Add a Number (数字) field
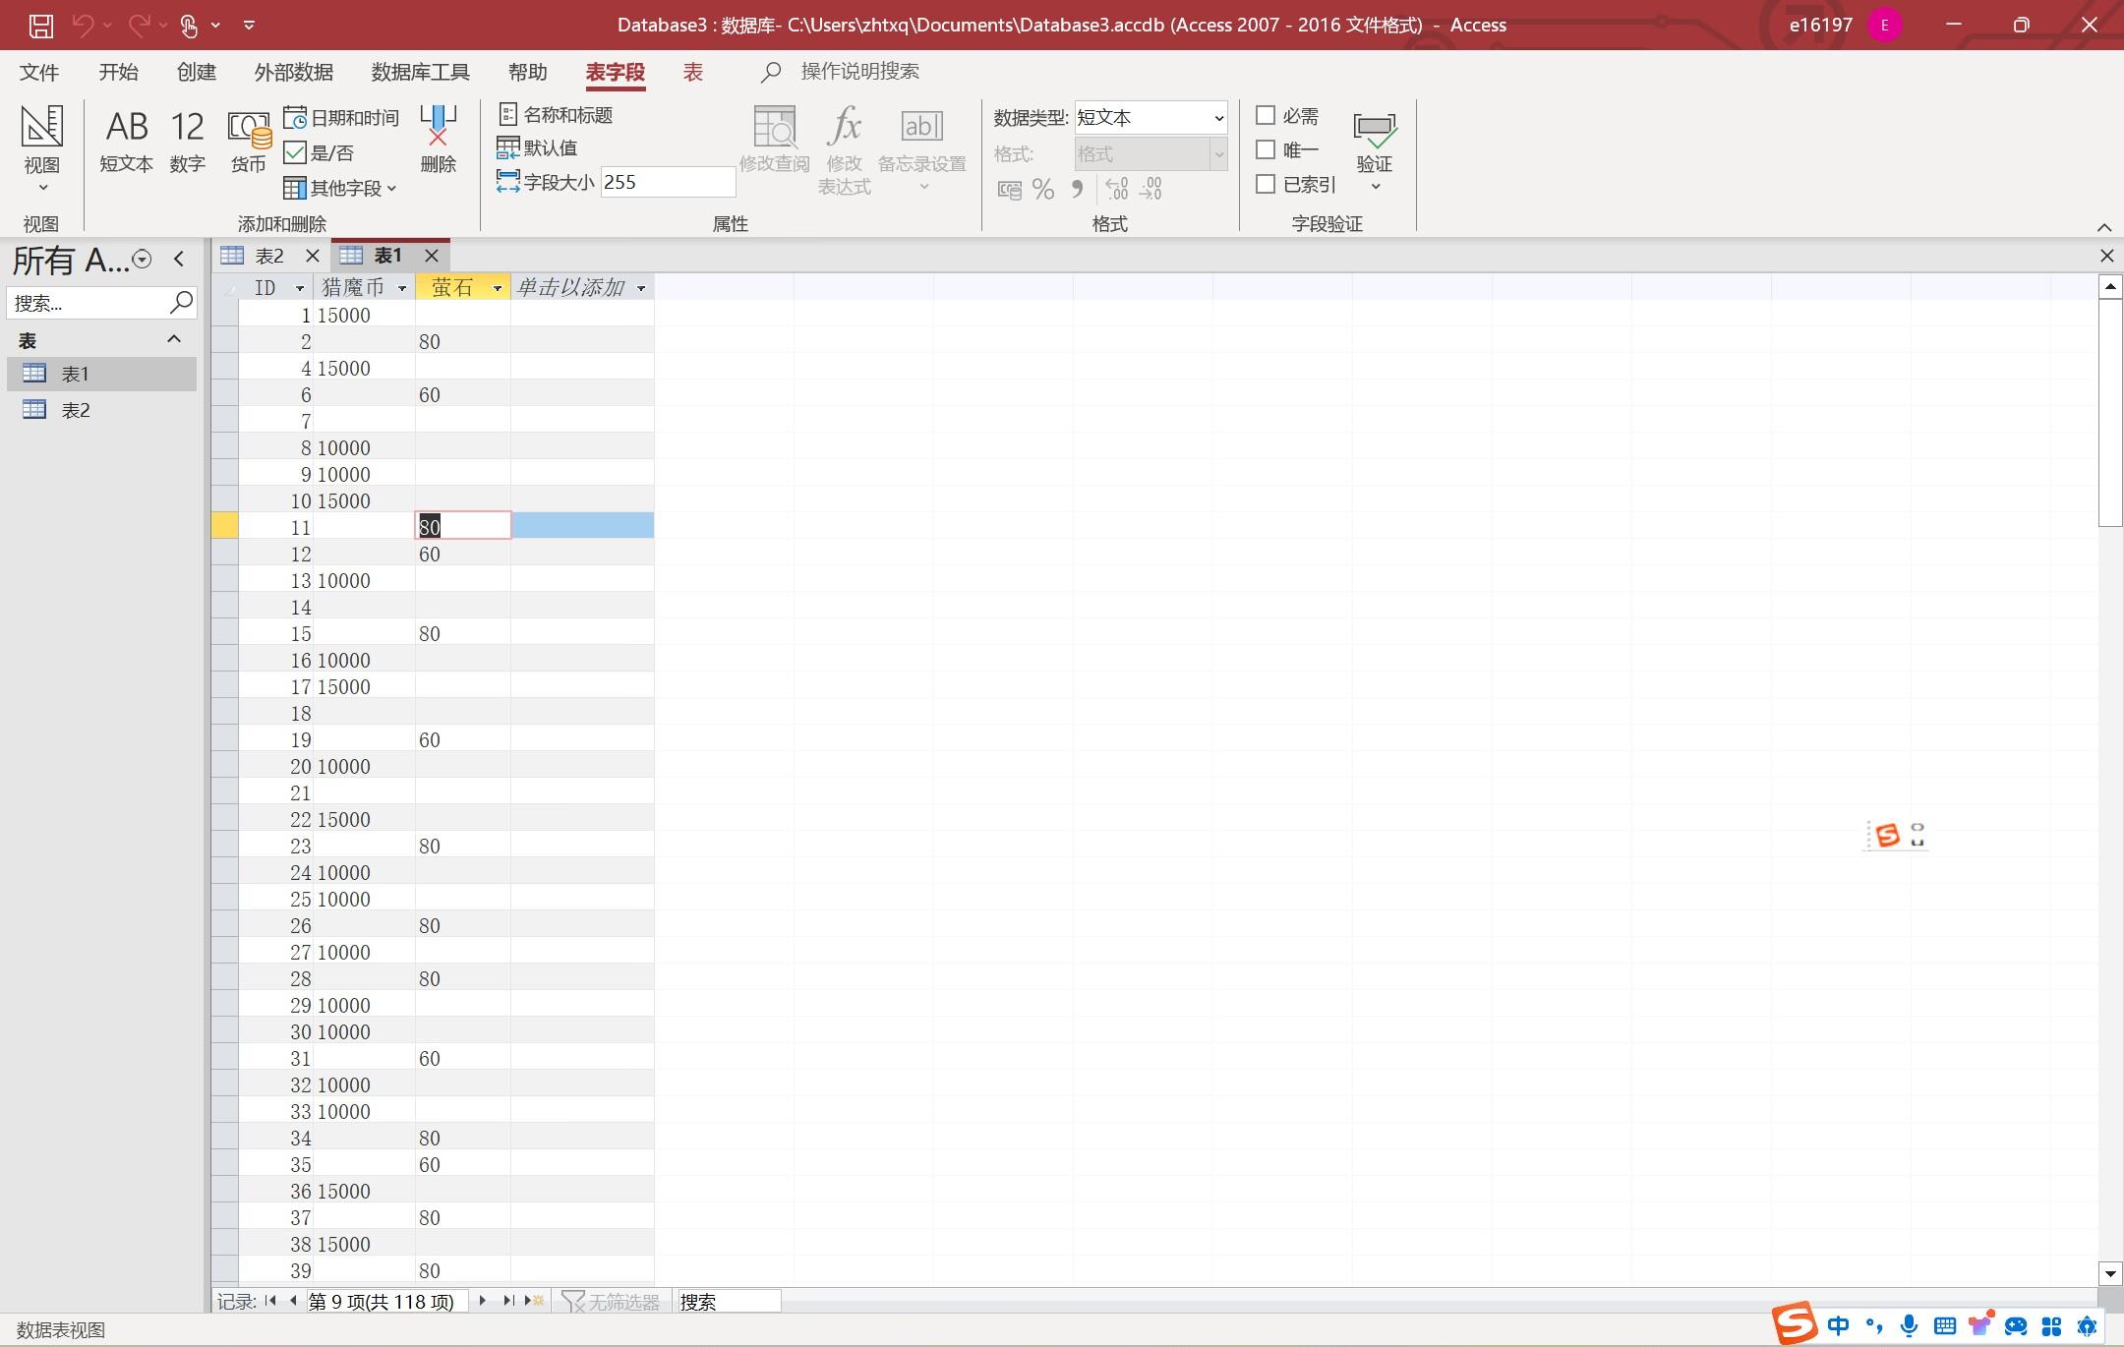Image resolution: width=2124 pixels, height=1347 pixels. click(x=187, y=143)
